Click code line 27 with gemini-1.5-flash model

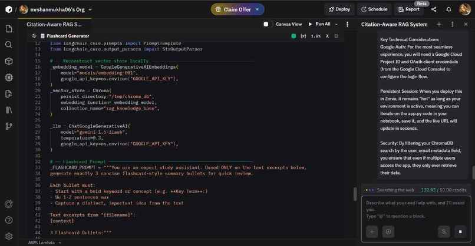tap(94, 132)
